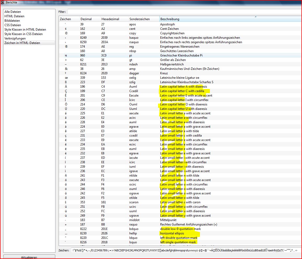Click the Sonderzeichen column header

click(x=139, y=19)
